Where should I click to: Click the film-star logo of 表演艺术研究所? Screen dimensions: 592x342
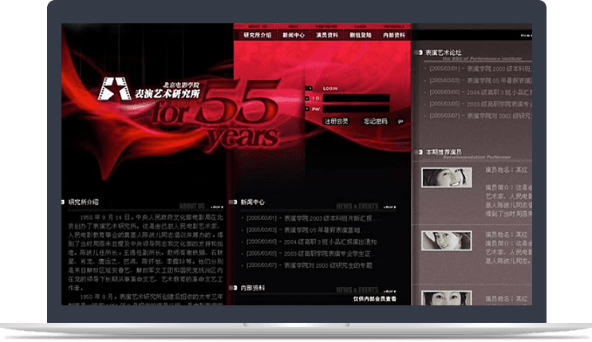[114, 89]
